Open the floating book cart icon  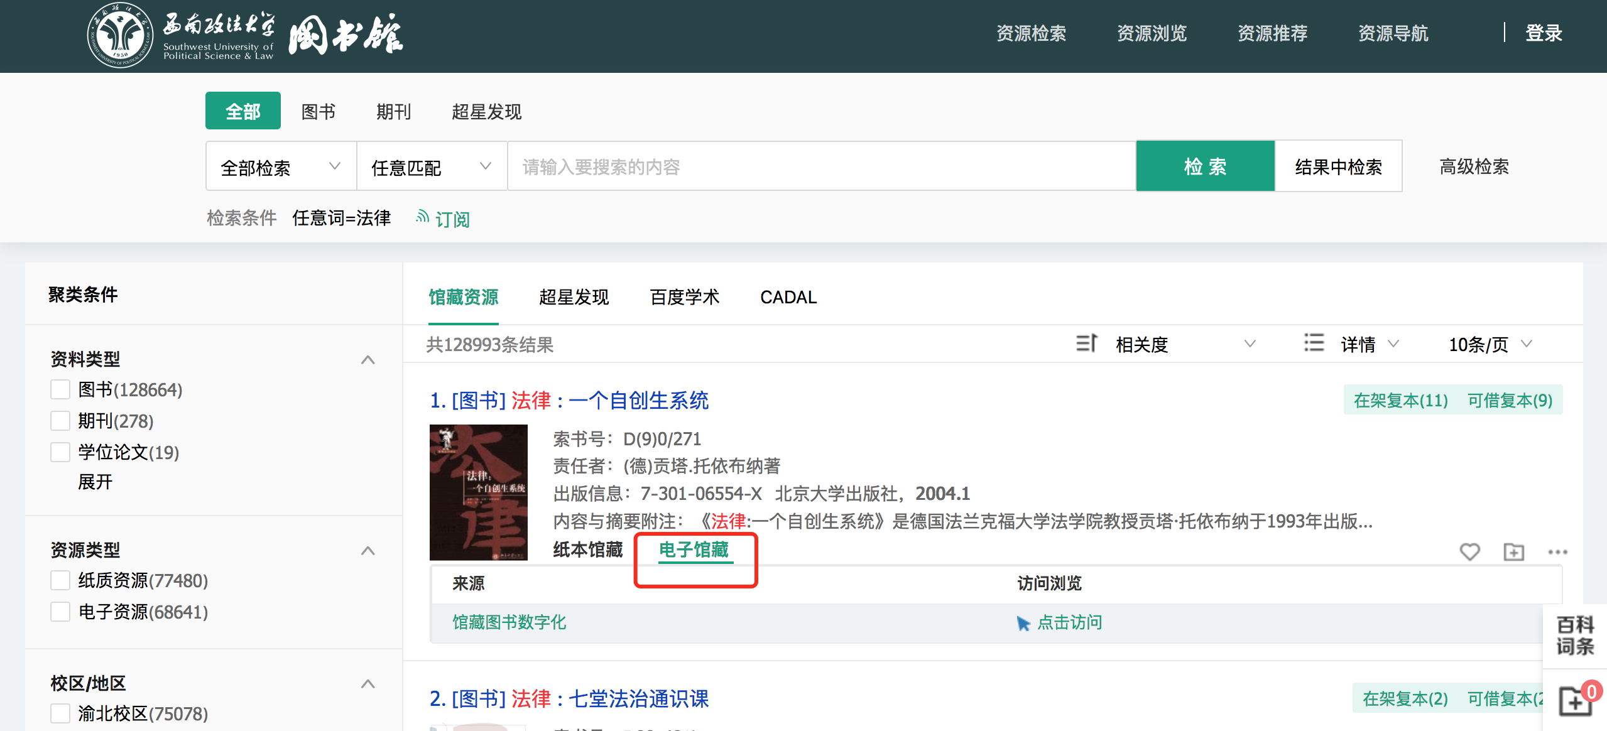pos(1576,700)
